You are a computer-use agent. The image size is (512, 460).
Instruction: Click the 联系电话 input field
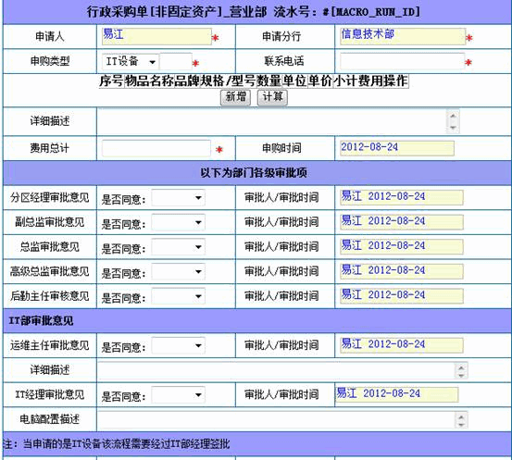[x=402, y=61]
